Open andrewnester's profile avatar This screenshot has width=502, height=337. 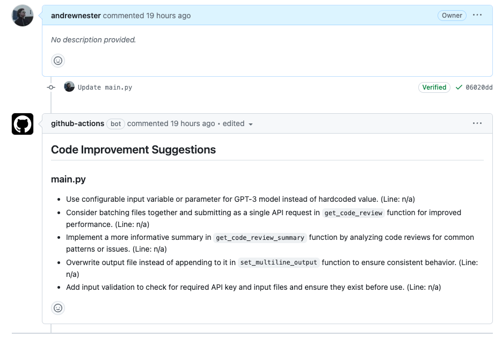coord(21,16)
